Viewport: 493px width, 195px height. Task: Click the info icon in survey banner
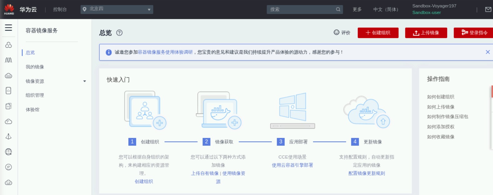pos(109,52)
